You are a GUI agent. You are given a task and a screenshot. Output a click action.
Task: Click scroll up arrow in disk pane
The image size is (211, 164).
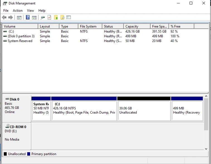pyautogui.click(x=206, y=96)
